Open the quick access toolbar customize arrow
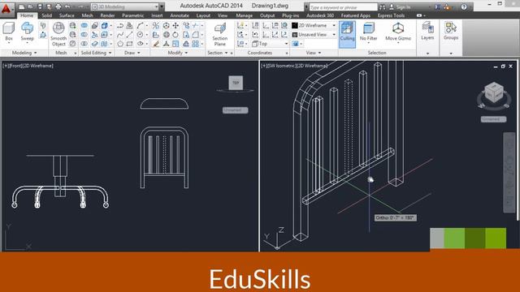Viewport: 520px width, 292px height. pyautogui.click(x=162, y=6)
